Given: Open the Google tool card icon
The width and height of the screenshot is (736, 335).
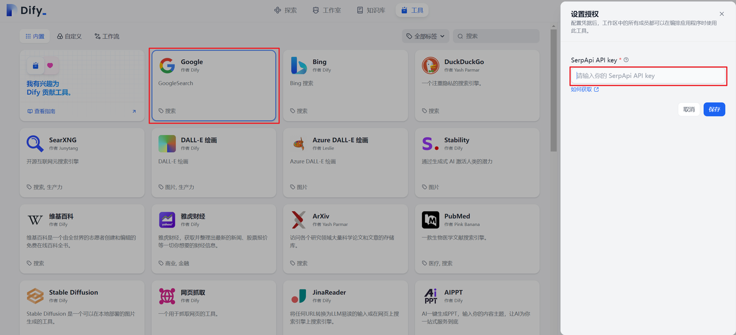Looking at the screenshot, I should 167,66.
